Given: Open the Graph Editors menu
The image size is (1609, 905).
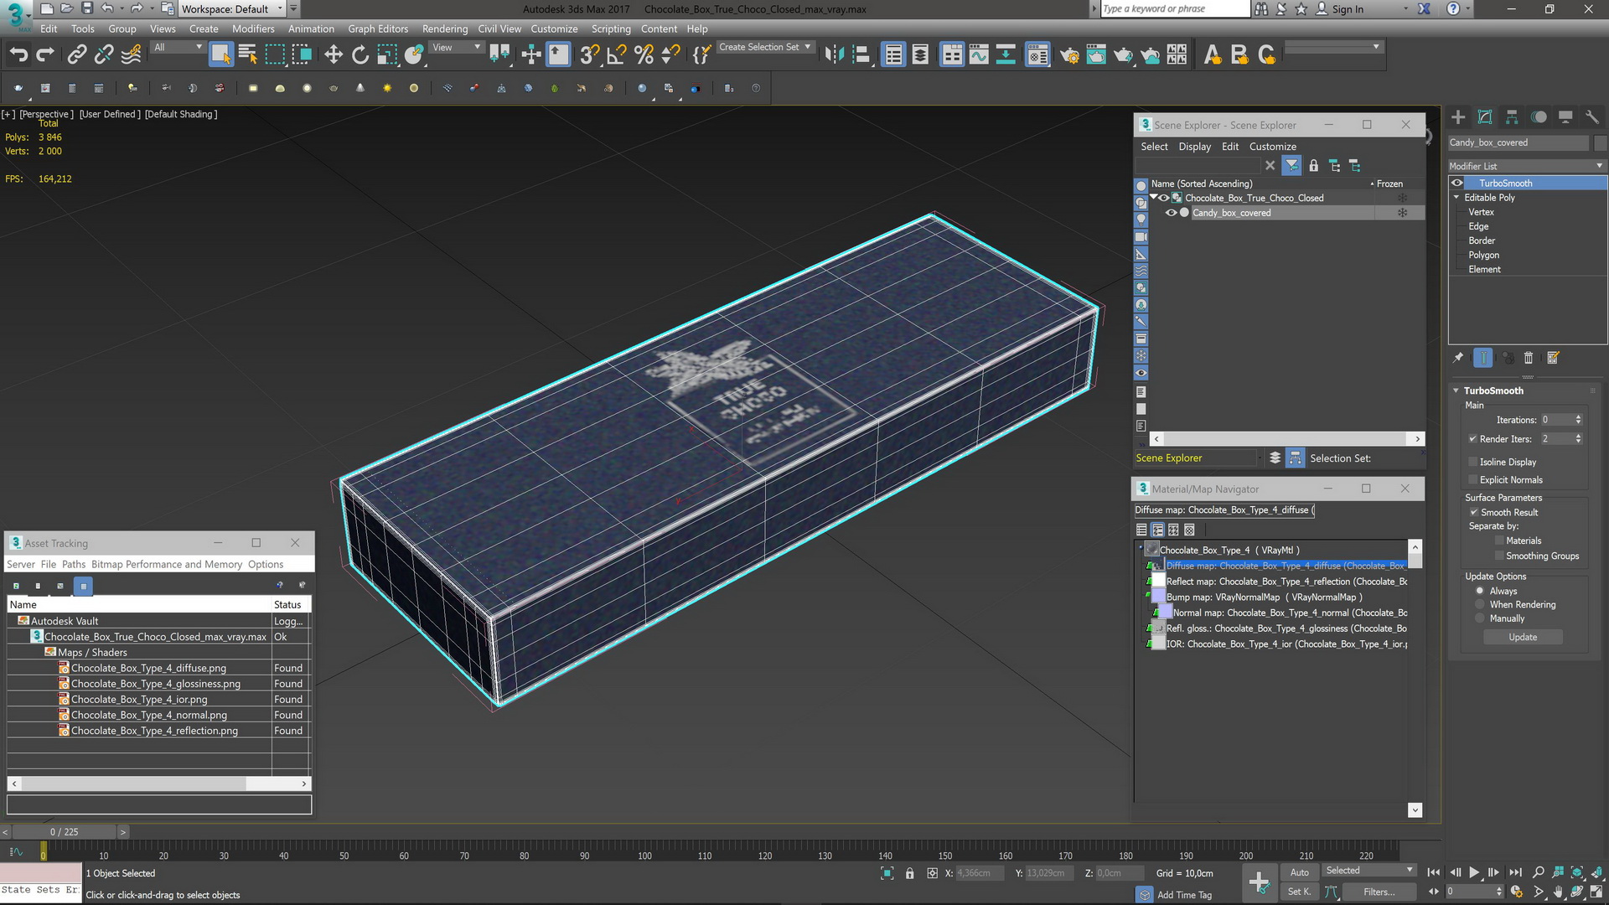Looking at the screenshot, I should click(x=378, y=28).
